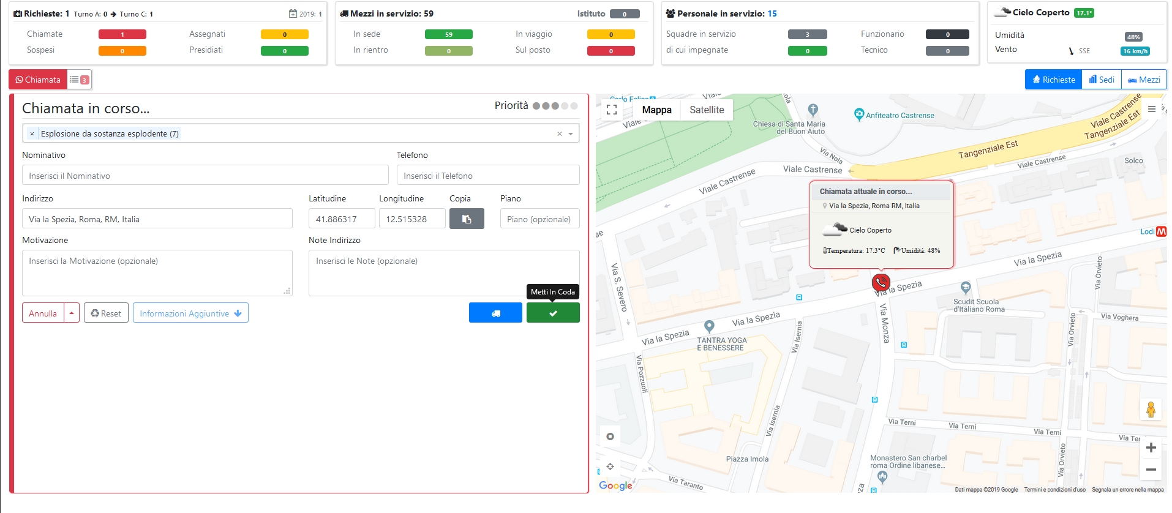
Task: Click the wind direction SSE arrow icon
Action: pos(1071,51)
